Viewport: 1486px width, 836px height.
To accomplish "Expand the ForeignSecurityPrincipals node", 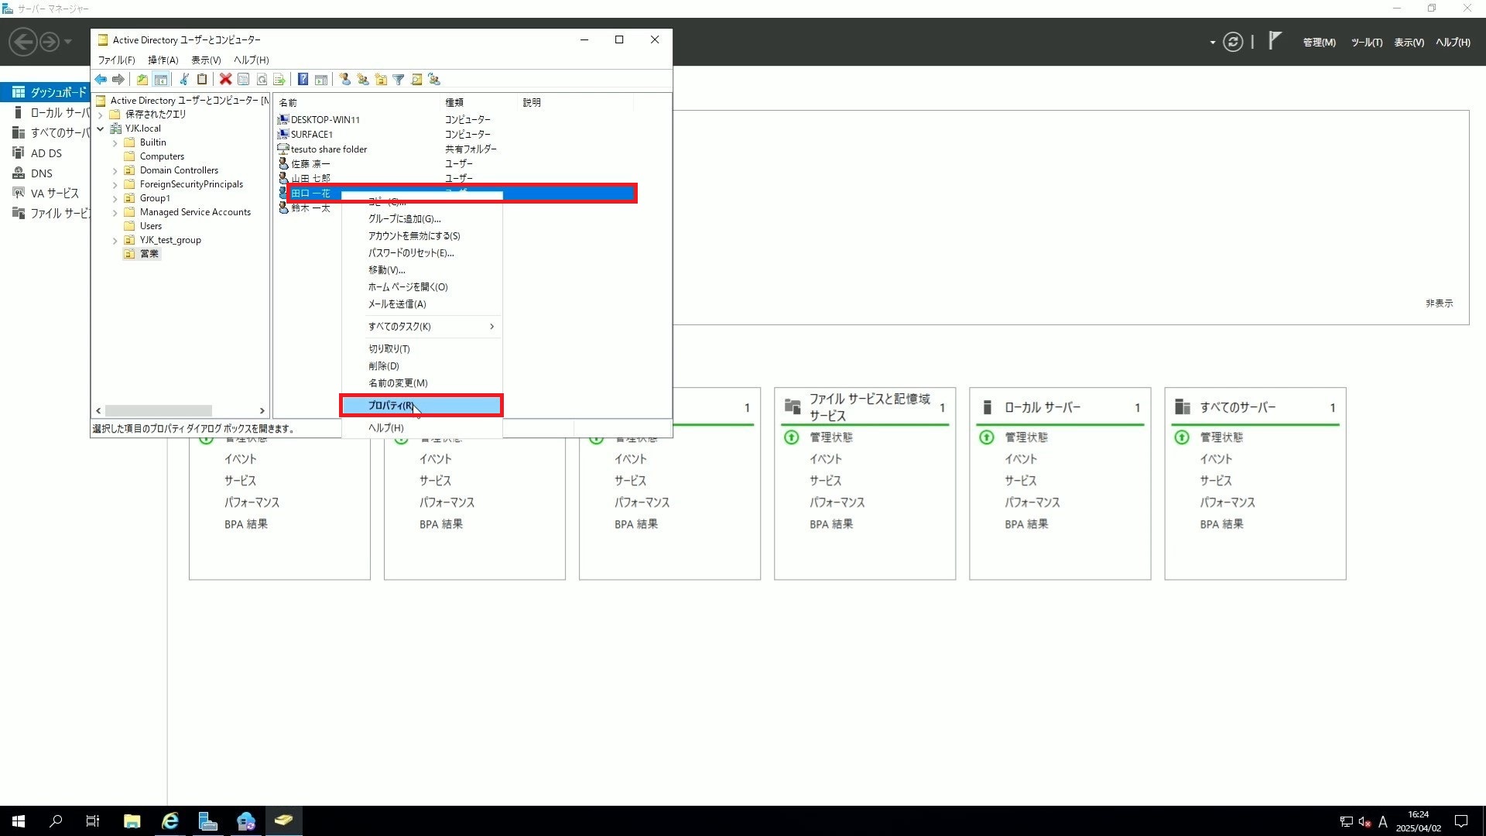I will [115, 184].
